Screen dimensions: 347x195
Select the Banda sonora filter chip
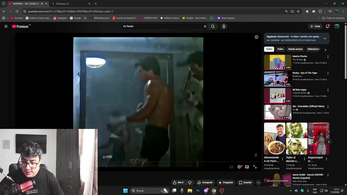[295, 49]
